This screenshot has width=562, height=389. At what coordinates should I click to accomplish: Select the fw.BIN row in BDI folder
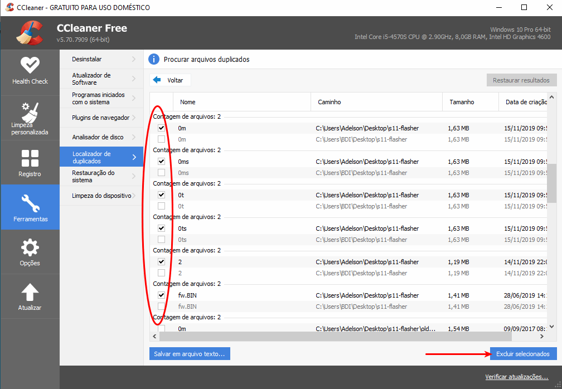[348, 307]
